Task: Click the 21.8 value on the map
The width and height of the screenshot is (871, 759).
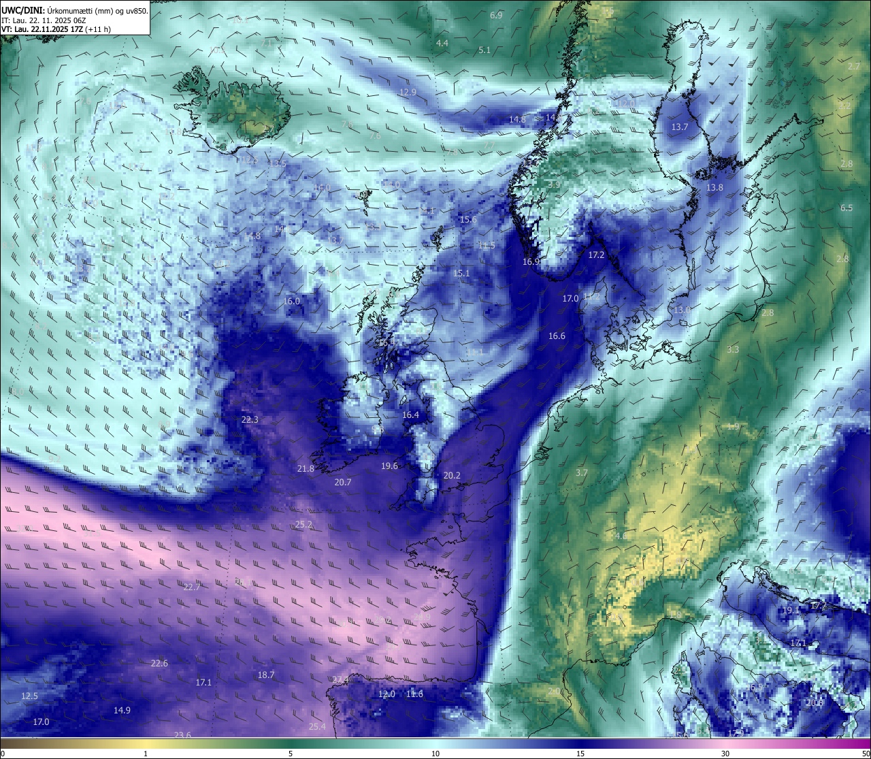Action: coord(306,468)
